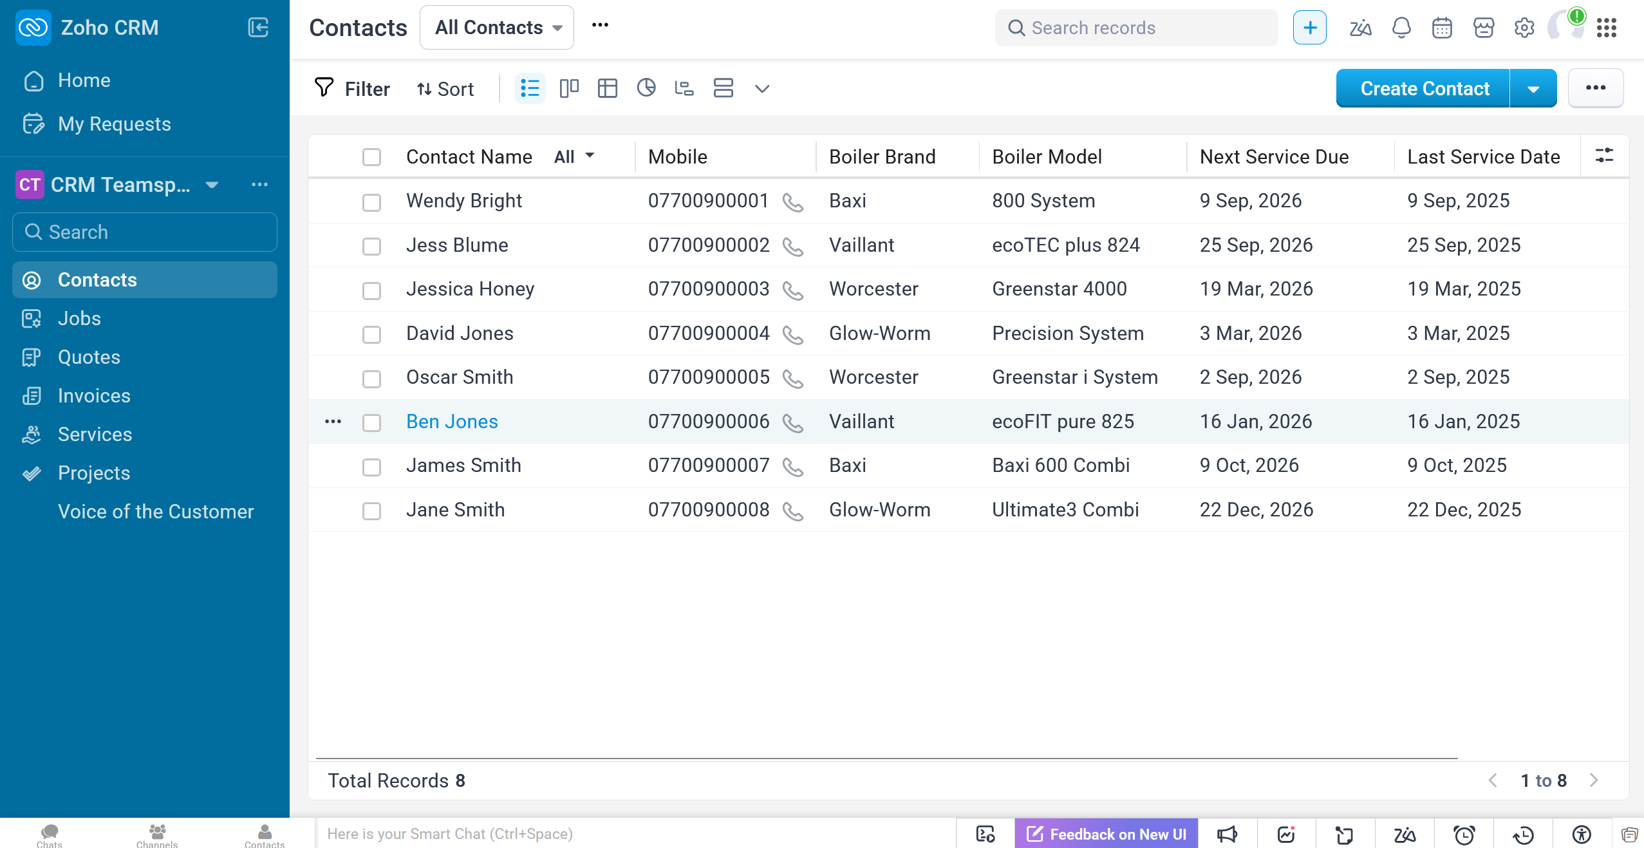Screen dimensions: 1644x848
Task: Open Voice of the Customer section
Action: tap(155, 511)
